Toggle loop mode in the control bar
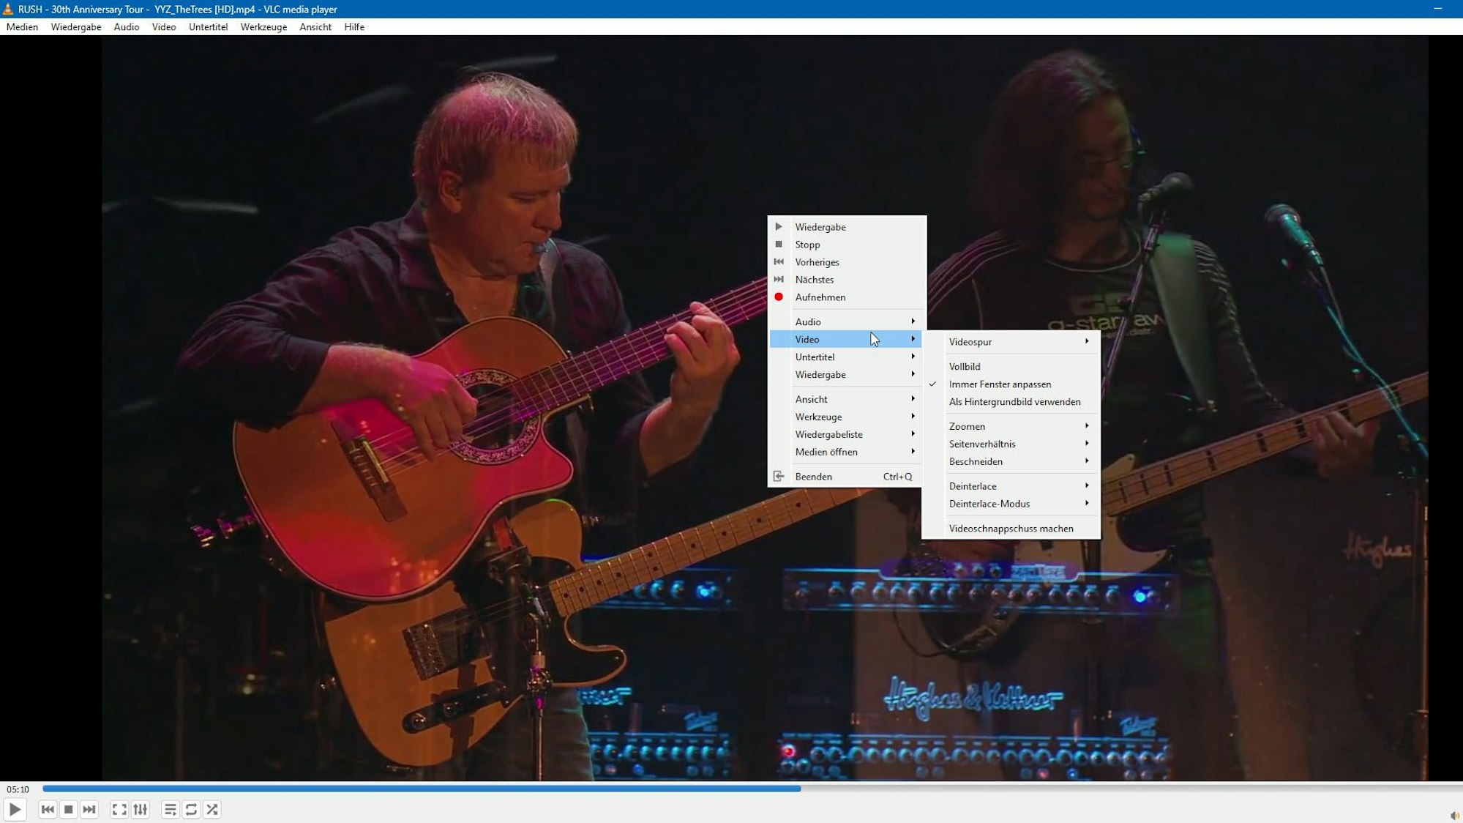This screenshot has width=1463, height=823. [x=192, y=810]
